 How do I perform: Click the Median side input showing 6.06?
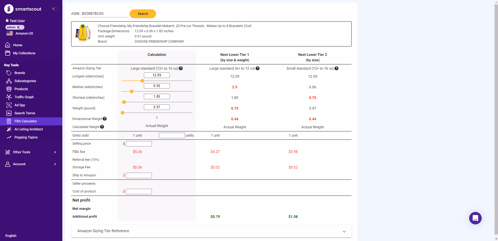pyautogui.click(x=157, y=86)
